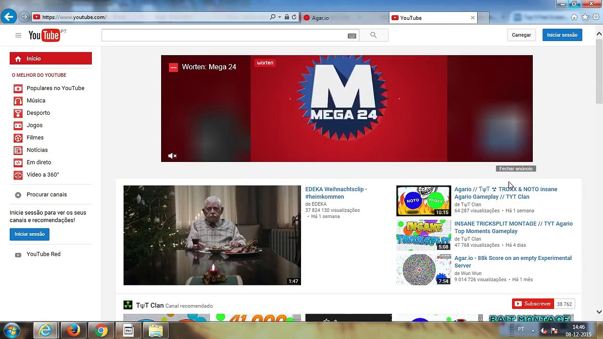Open the Em direto live icon
Viewport: 603px width, 339px height.
(18, 162)
